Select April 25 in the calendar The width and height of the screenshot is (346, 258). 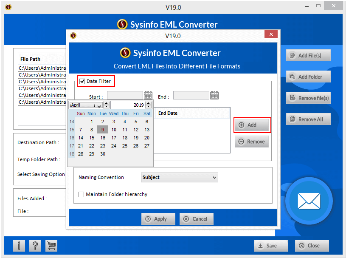(x=125, y=146)
